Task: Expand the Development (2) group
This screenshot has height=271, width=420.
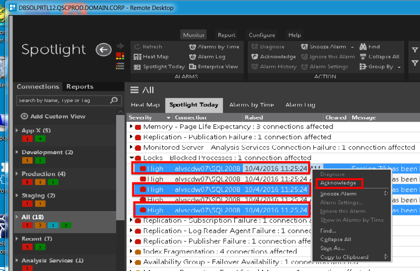Action: click(17, 152)
